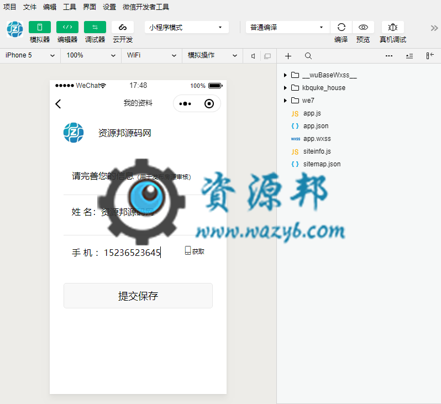Open the 100% zoom dropdown
441x404 pixels.
(91, 55)
